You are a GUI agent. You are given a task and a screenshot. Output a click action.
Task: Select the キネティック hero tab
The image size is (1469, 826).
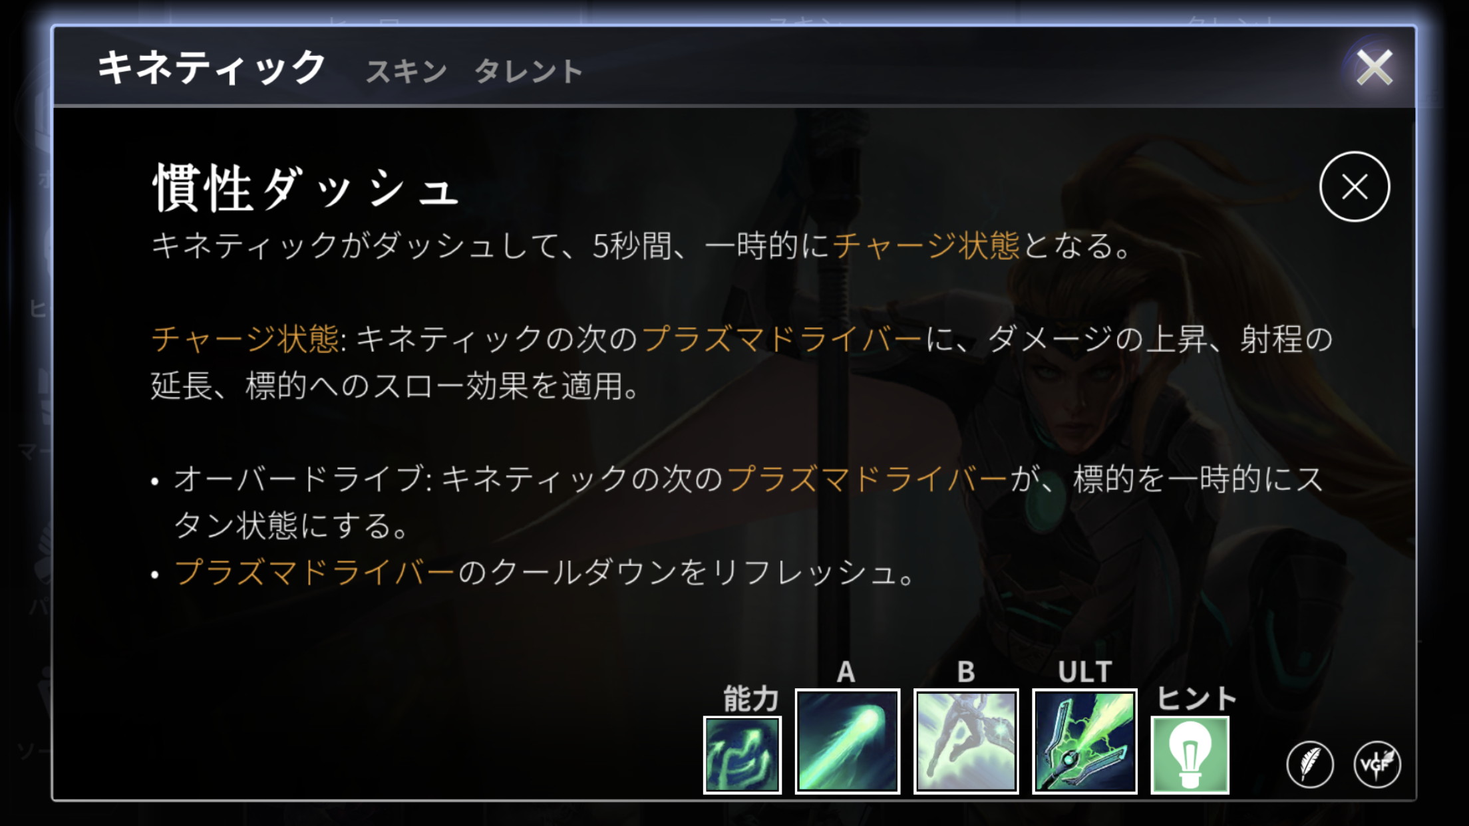click(212, 68)
